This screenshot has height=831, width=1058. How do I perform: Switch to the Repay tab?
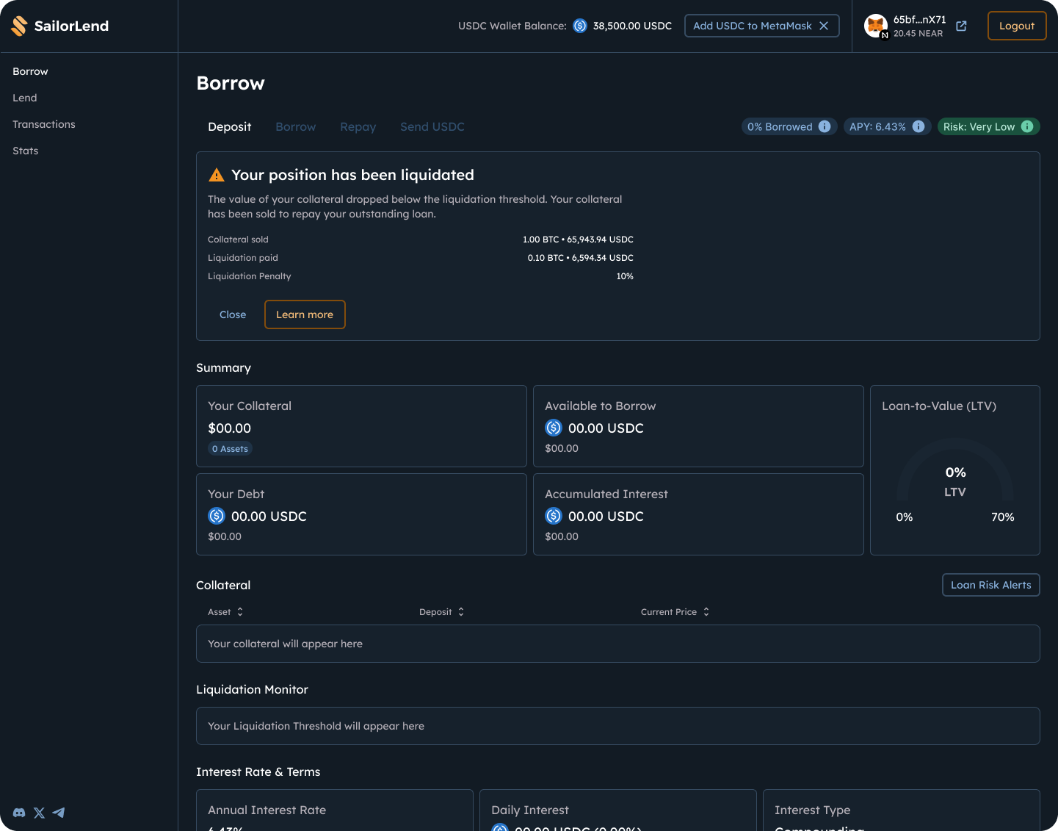[358, 127]
